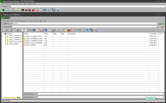
Task: Select HKEY_CLASSES_ROOT row in the list
Action: 94,36
